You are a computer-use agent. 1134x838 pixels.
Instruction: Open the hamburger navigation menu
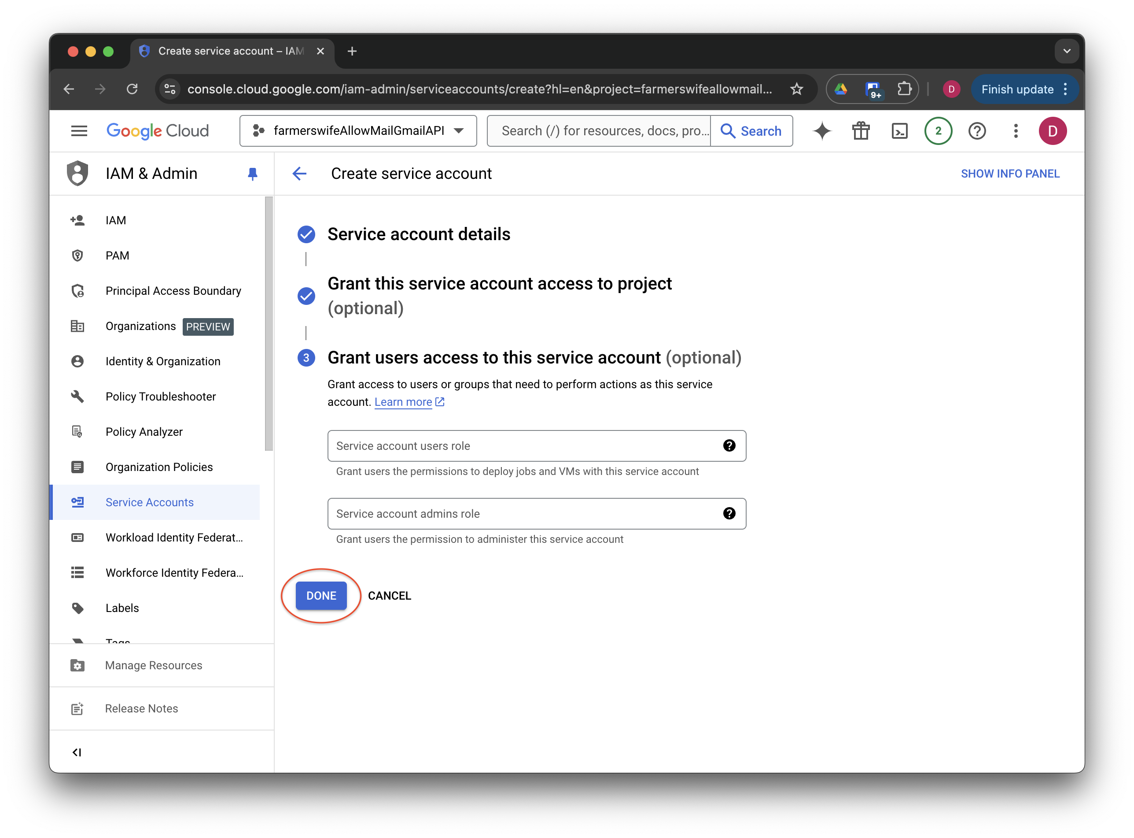coord(79,131)
